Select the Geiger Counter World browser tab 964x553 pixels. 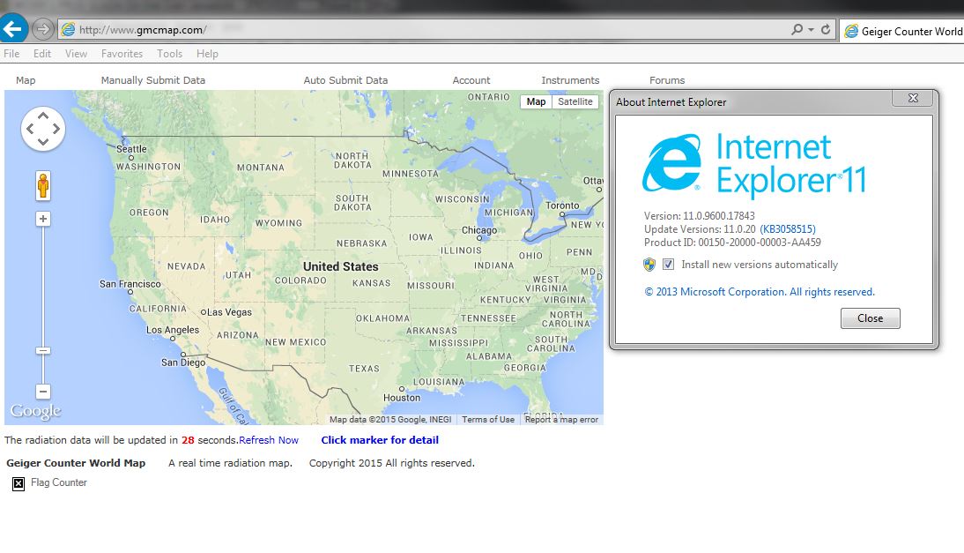(902, 32)
